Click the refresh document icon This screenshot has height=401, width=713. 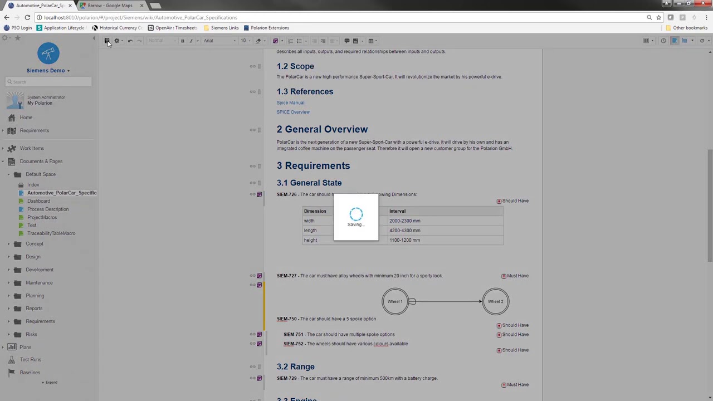point(702,41)
